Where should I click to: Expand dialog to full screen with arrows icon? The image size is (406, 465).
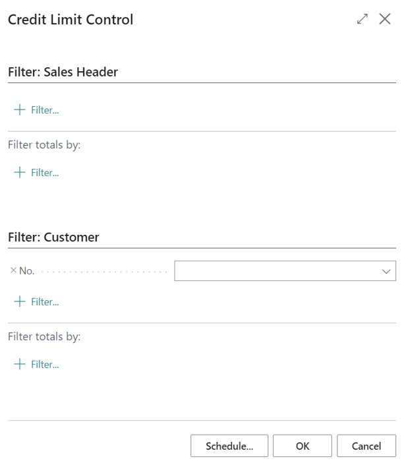click(362, 20)
